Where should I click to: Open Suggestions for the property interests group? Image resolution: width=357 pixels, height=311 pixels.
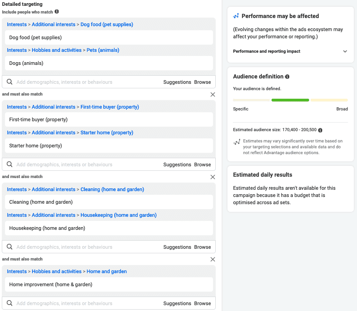click(177, 165)
